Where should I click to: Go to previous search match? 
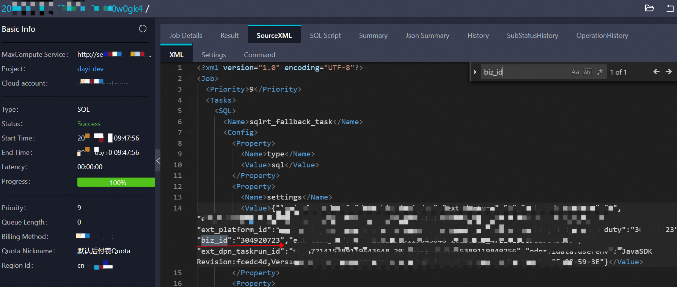click(x=656, y=72)
